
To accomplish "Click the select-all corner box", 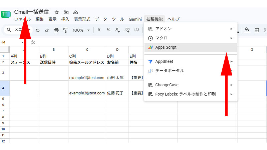I will [x=5, y=49].
